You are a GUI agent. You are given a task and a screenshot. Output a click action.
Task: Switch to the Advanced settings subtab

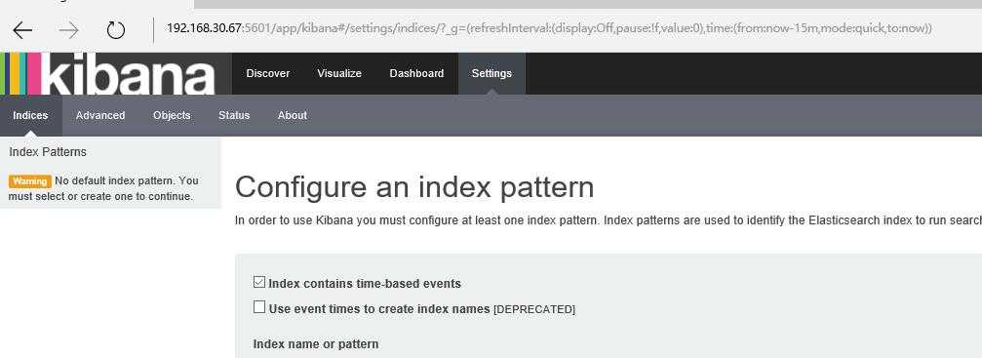(100, 115)
